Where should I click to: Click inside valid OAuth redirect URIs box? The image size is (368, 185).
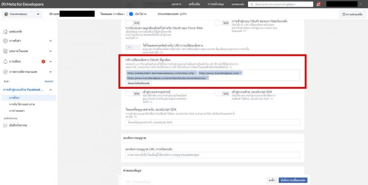tap(213, 75)
